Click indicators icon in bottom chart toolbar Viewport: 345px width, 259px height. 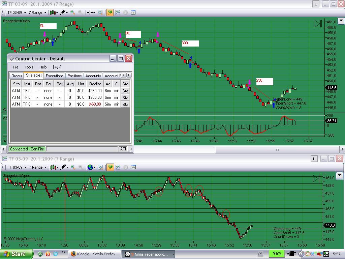pyautogui.click(x=118, y=167)
